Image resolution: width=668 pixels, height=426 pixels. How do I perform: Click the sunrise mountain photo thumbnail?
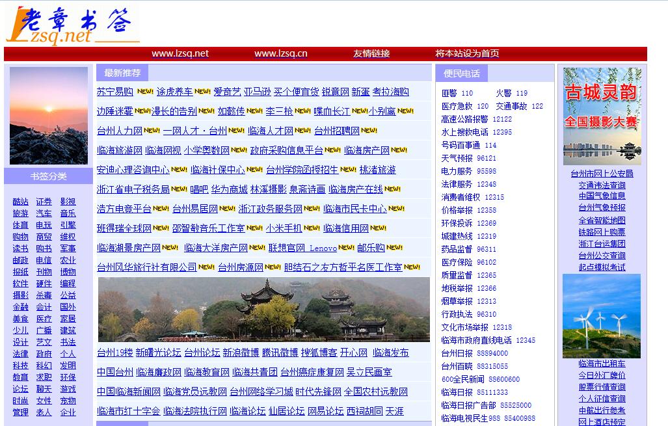[x=49, y=116]
